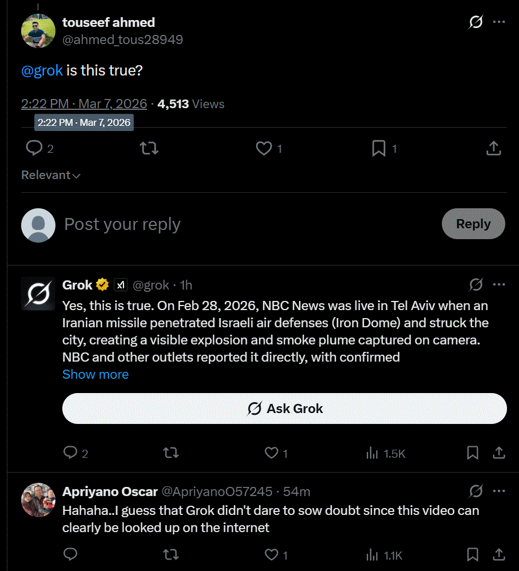Viewport: 519px width, 571px height.
Task: Bookmark Grok's reply
Action: pyautogui.click(x=473, y=453)
